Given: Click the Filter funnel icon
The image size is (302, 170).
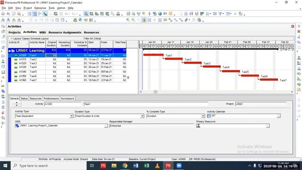Looking at the screenshot, I should pos(220,14).
